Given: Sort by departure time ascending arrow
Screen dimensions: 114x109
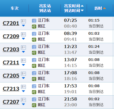Looking at the screenshot, I should pos(82,6).
